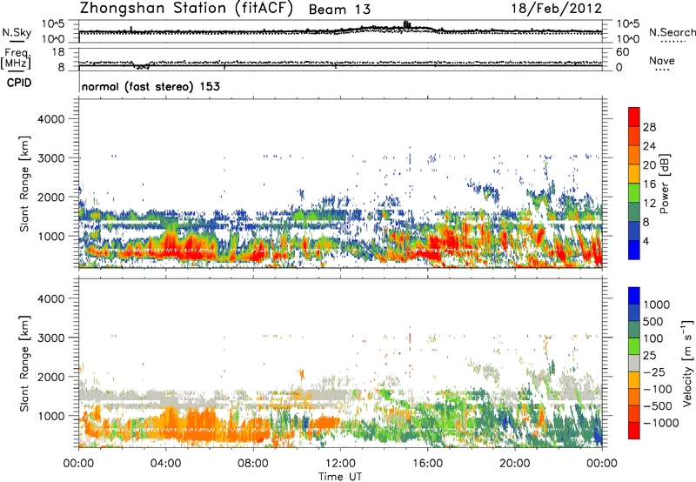Click the 'Freq. [MHz]' axis label
The height and width of the screenshot is (482, 696).
tap(16, 59)
